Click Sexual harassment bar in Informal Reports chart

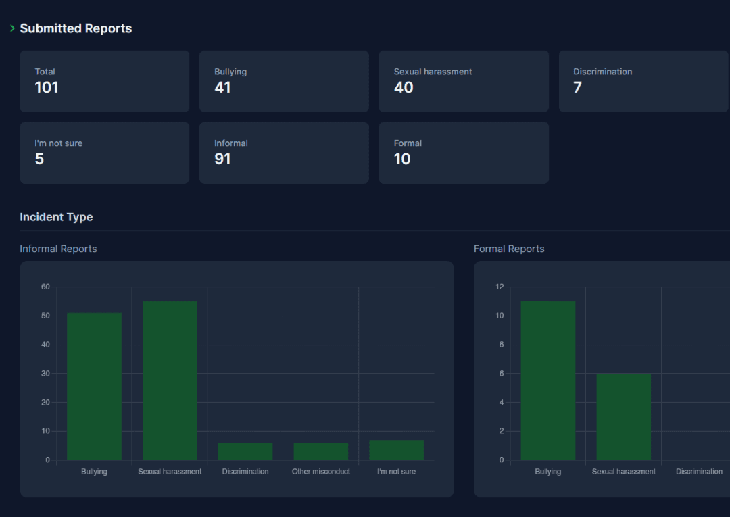[170, 380]
